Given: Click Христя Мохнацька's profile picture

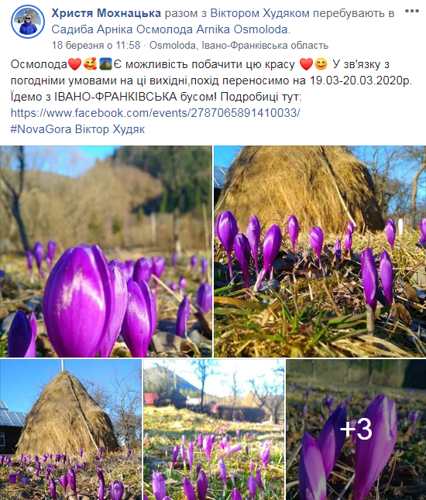Looking at the screenshot, I should tap(28, 22).
